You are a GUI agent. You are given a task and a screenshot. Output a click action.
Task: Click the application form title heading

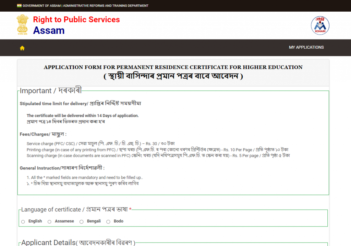tap(173, 67)
